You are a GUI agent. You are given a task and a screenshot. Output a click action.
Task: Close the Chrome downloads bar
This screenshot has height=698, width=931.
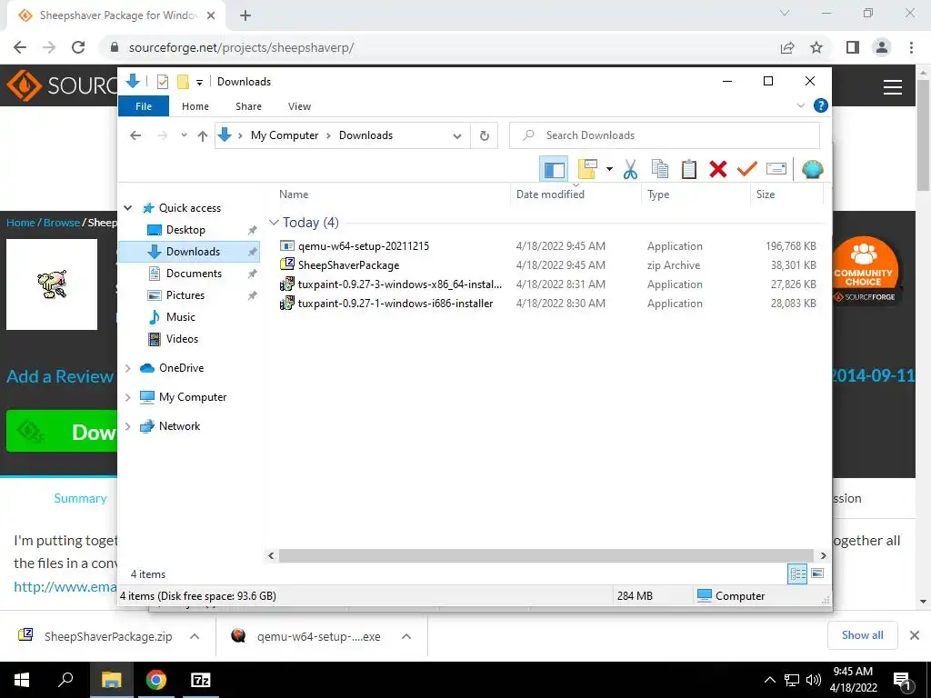click(915, 635)
